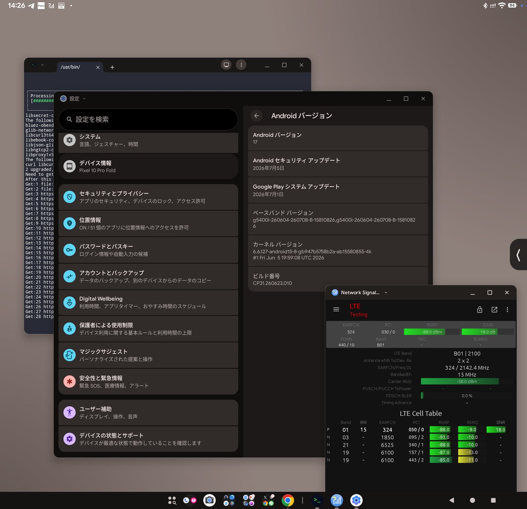Click the ユーザー補助 accessibility icon

coord(69,412)
